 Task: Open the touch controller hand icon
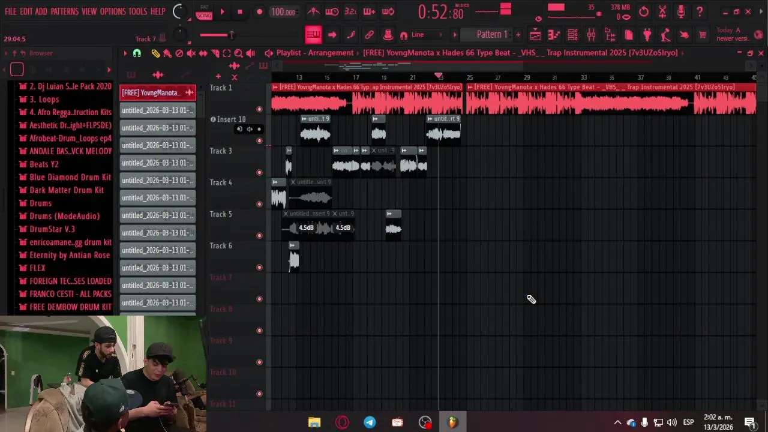[x=685, y=35]
